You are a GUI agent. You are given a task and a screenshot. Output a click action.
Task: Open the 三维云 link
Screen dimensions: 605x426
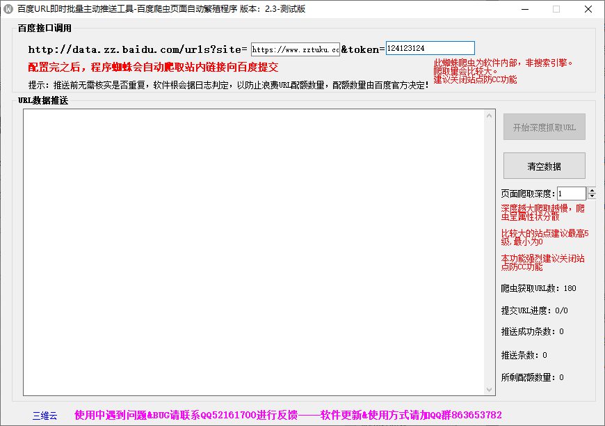click(45, 416)
